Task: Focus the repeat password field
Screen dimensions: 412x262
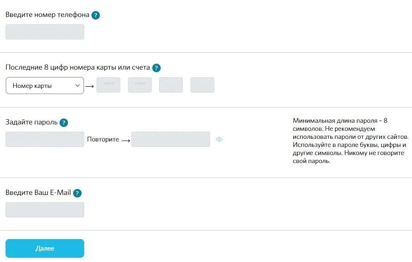Action: 170,139
